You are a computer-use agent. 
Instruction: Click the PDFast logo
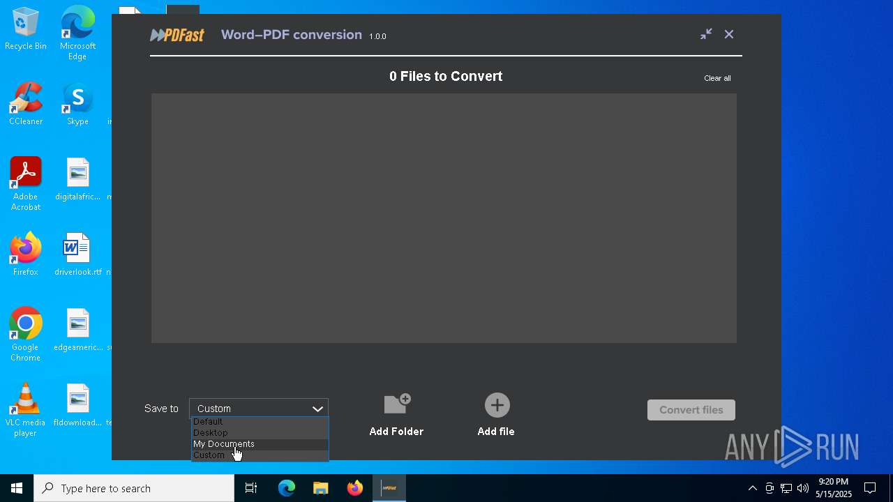177,35
